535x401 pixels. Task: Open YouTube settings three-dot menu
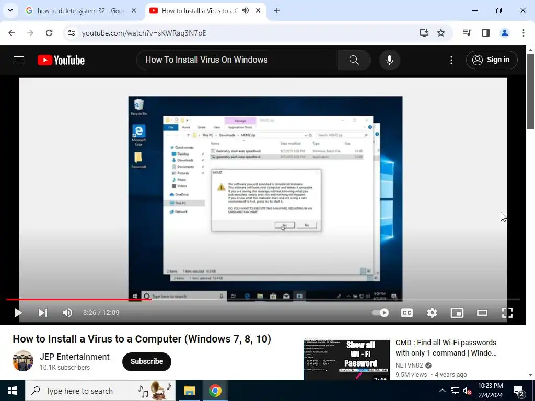point(451,60)
